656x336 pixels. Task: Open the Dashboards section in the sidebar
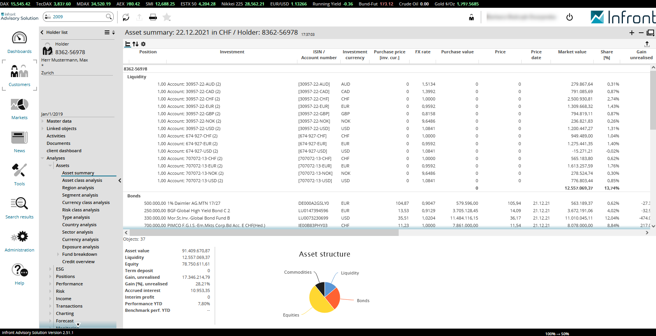coord(19,42)
